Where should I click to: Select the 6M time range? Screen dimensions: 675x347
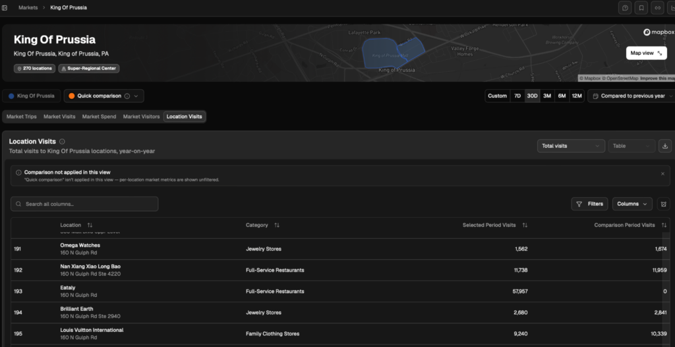pos(562,96)
